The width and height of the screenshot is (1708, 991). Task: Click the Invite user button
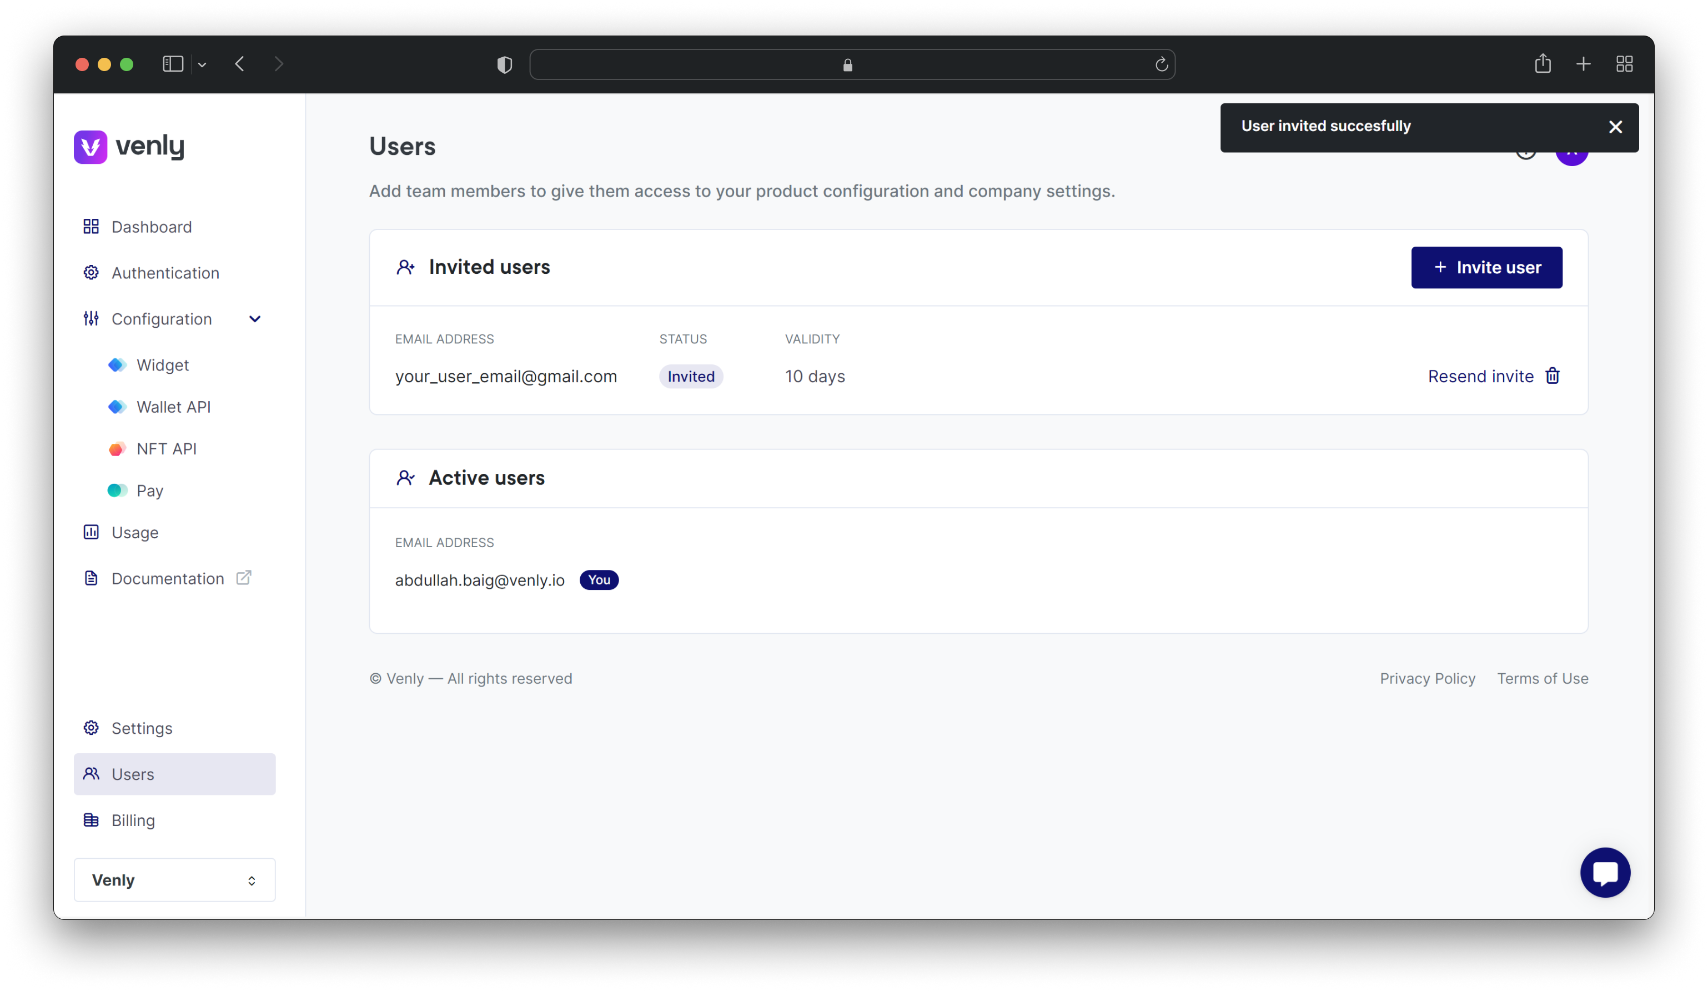[x=1486, y=267]
